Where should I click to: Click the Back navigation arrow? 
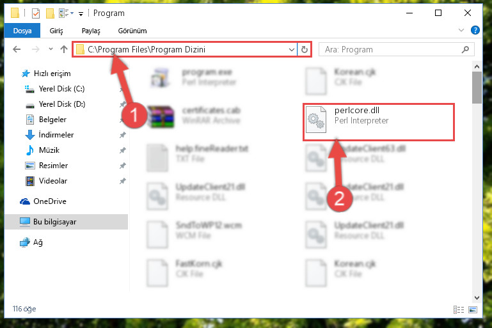[x=17, y=49]
